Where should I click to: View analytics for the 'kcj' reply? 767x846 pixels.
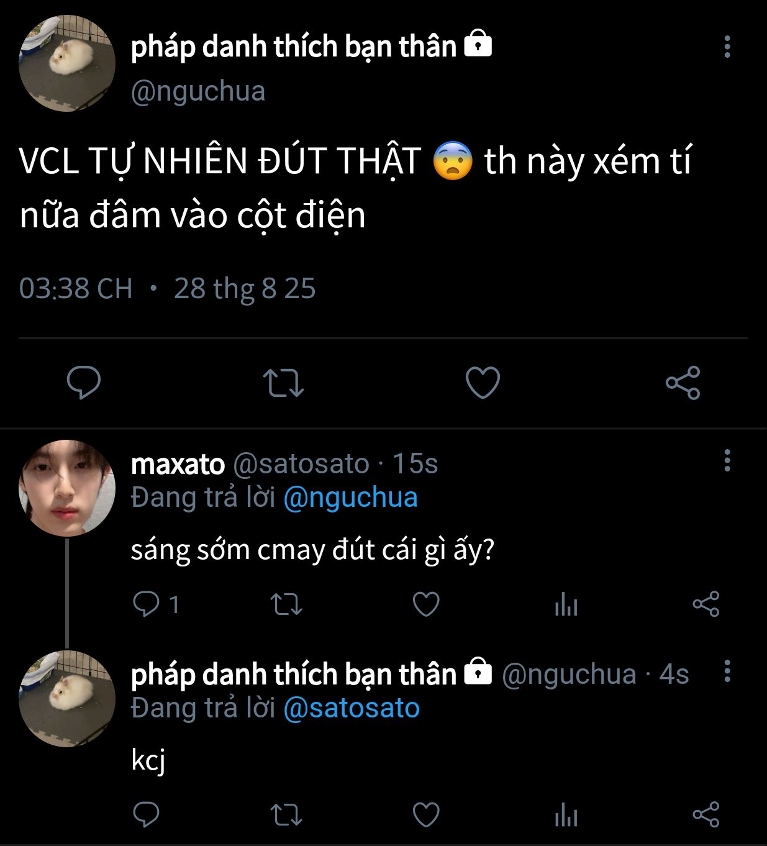click(566, 814)
